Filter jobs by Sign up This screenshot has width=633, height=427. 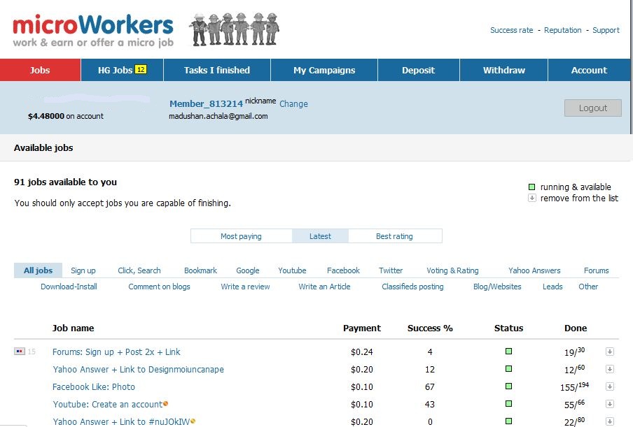pos(83,270)
